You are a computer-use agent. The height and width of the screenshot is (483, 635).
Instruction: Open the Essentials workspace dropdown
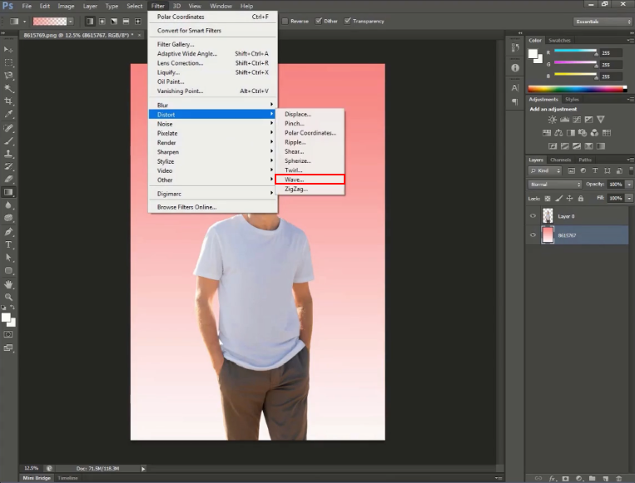coord(603,22)
